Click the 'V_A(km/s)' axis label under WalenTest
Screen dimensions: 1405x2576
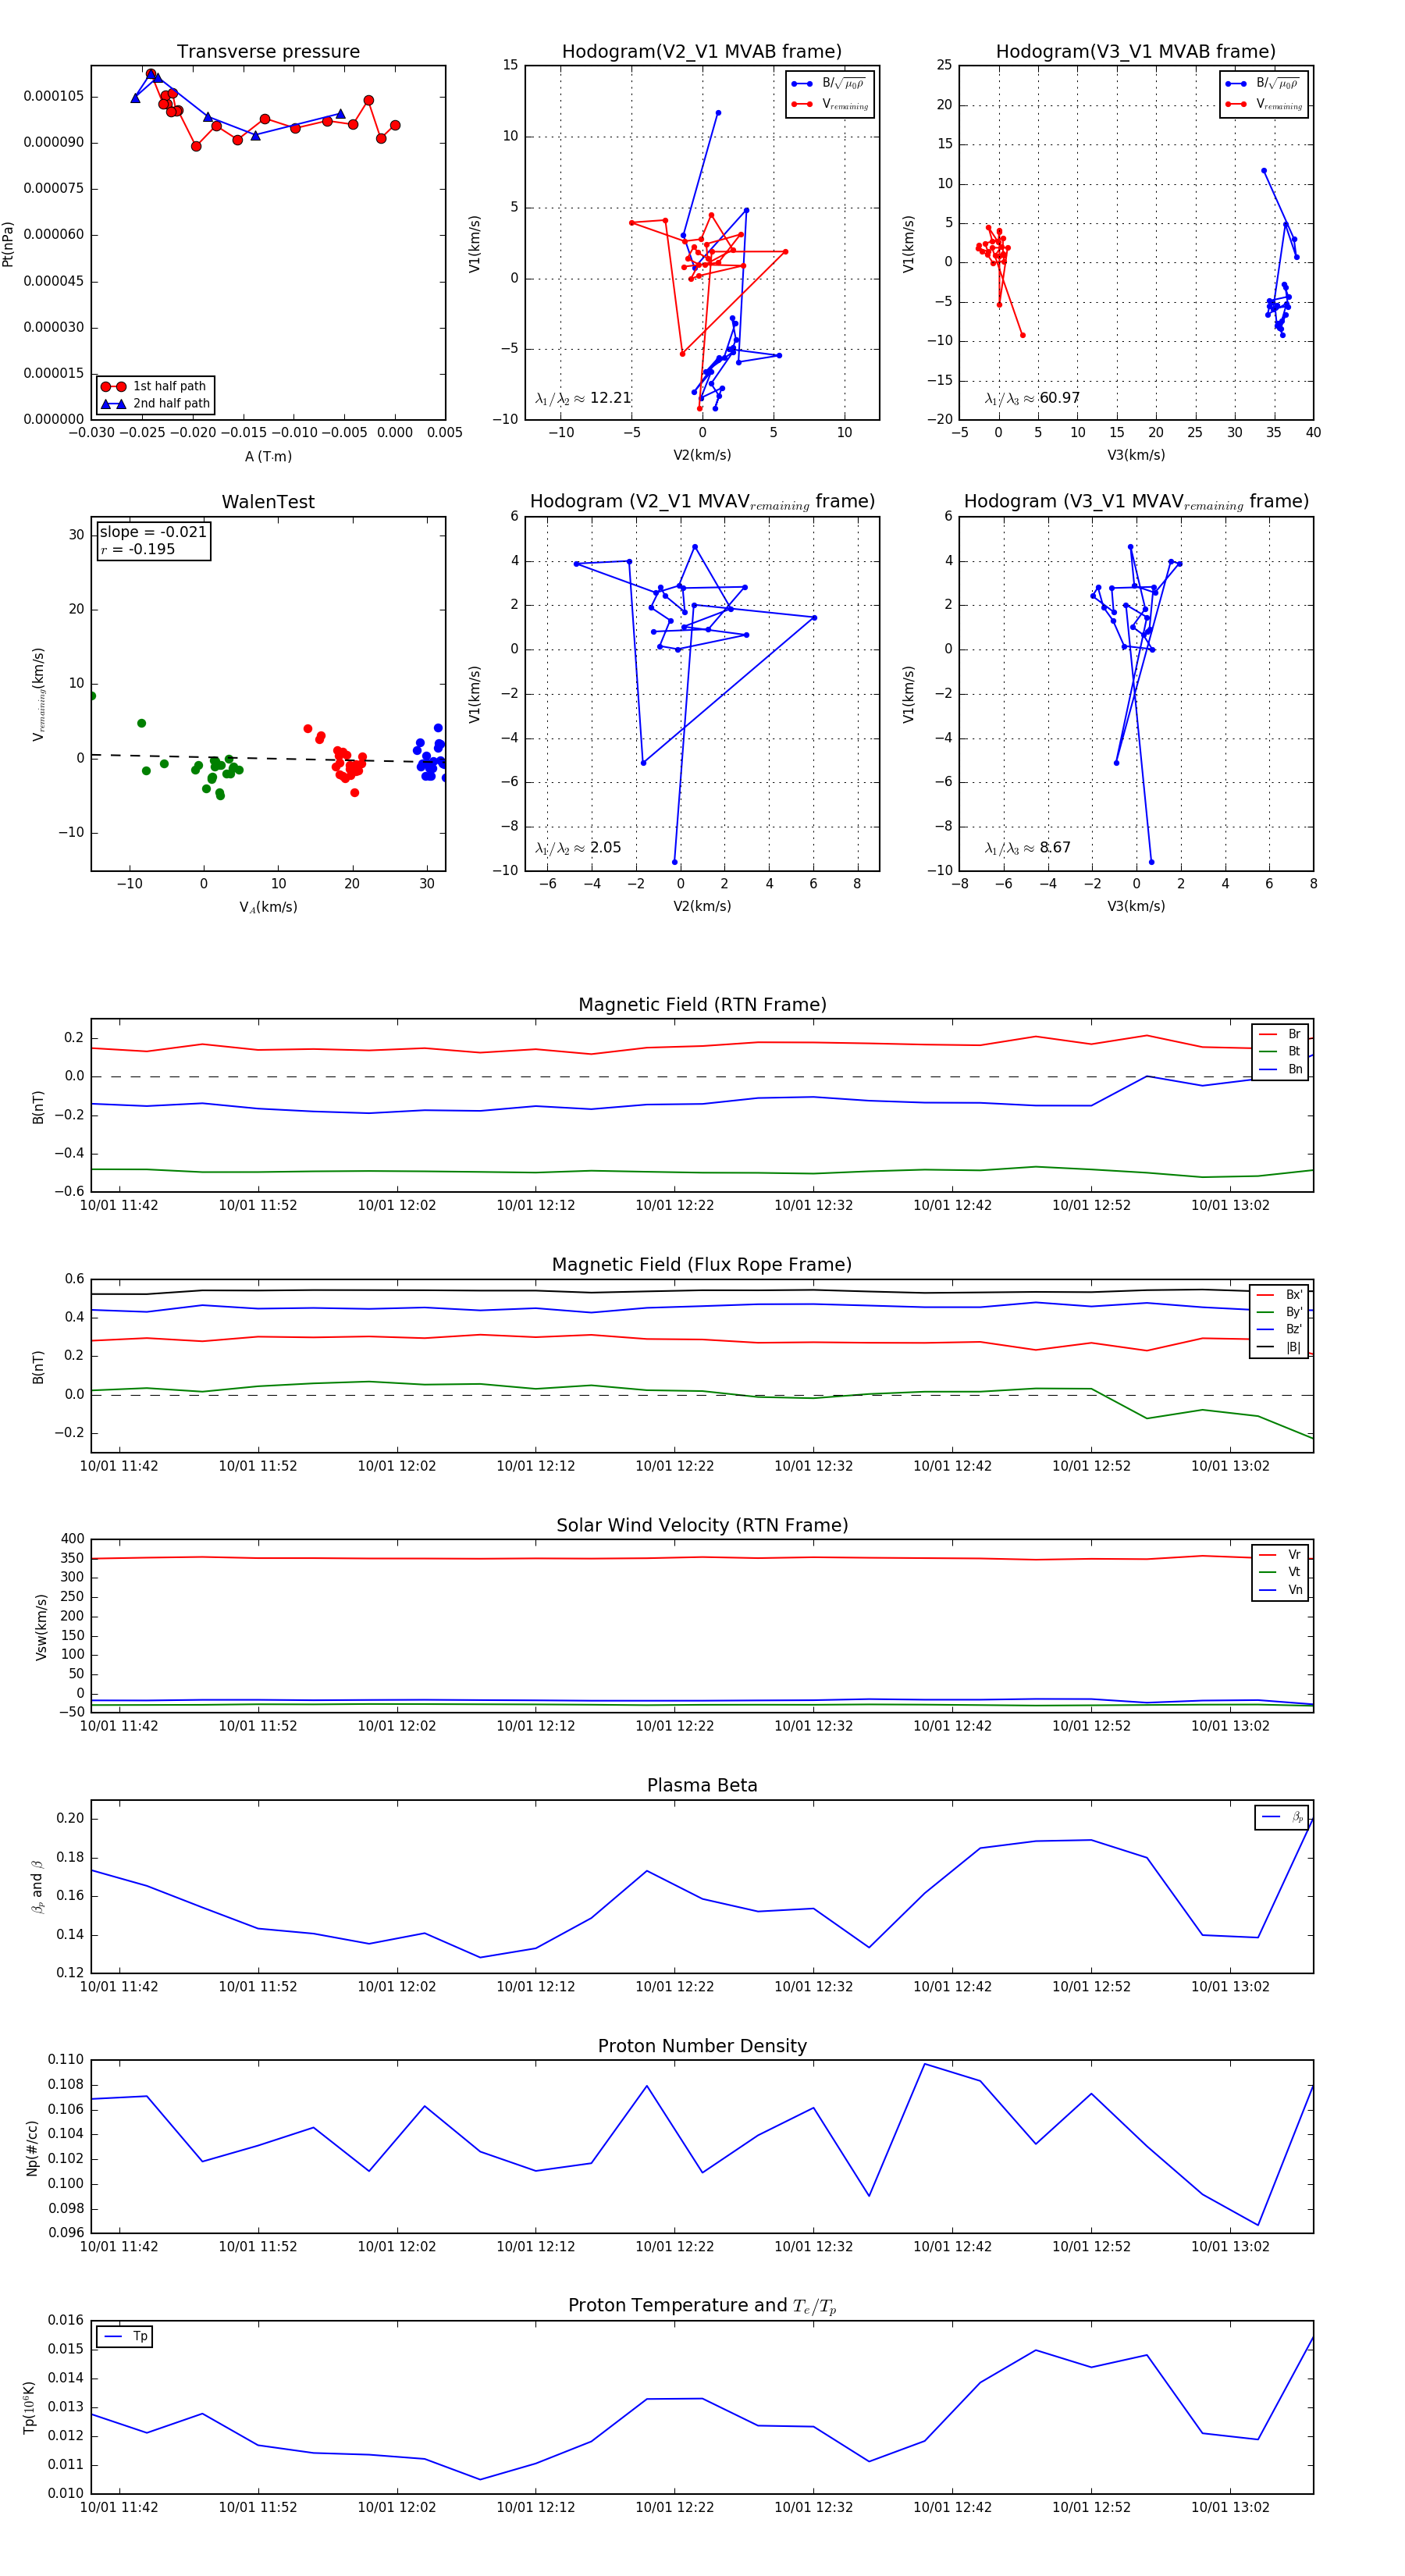268,907
